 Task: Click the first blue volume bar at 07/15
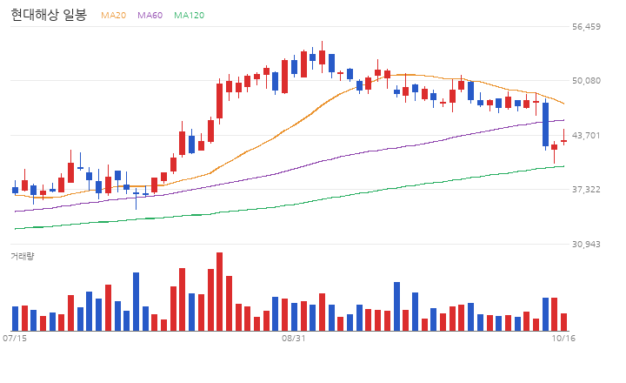(15, 319)
